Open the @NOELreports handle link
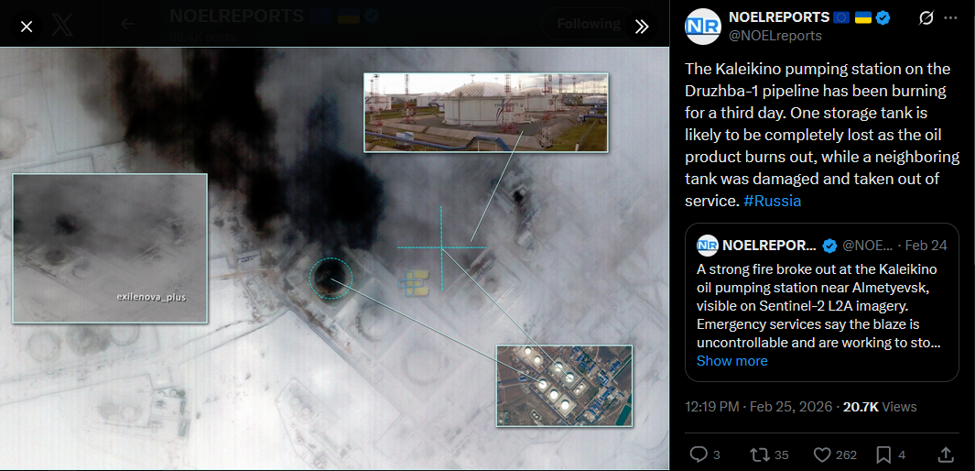Screen dimensions: 975x471 pos(775,36)
